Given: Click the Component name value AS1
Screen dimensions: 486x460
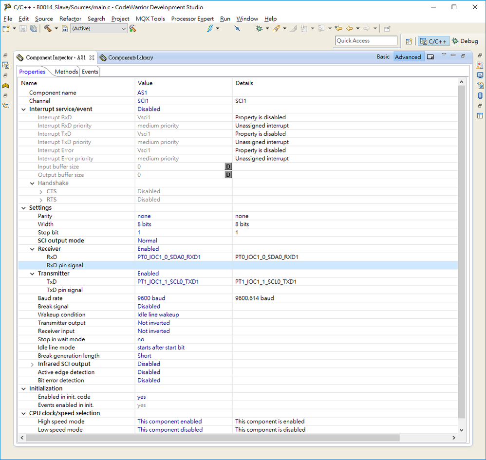Looking at the screenshot, I should click(x=142, y=92).
